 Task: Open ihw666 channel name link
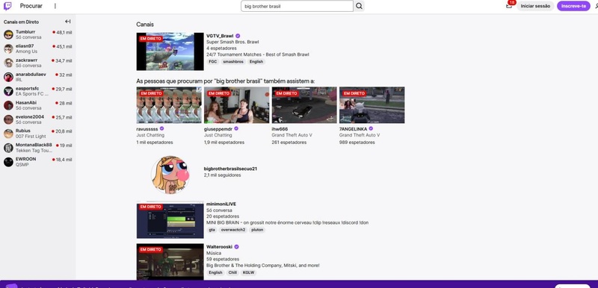click(x=280, y=129)
